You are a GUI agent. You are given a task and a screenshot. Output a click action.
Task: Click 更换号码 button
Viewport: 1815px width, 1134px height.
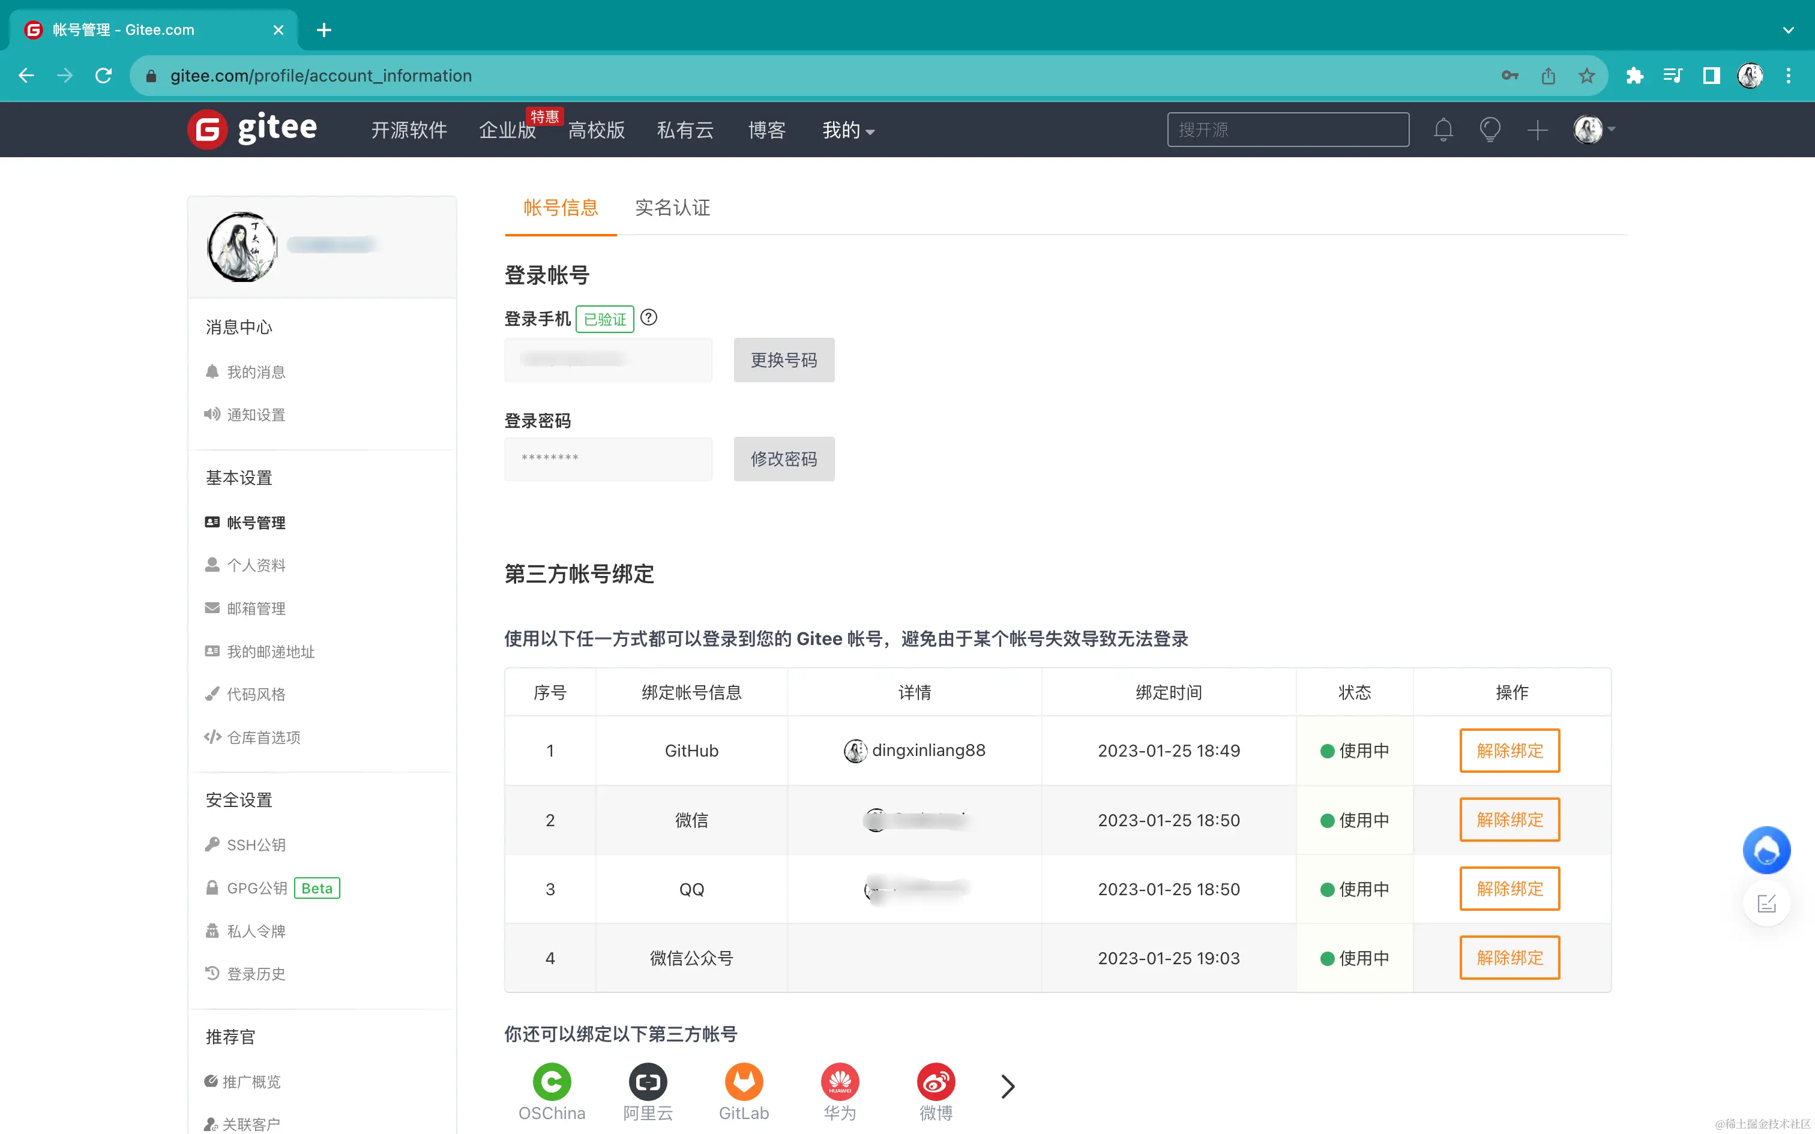784,360
